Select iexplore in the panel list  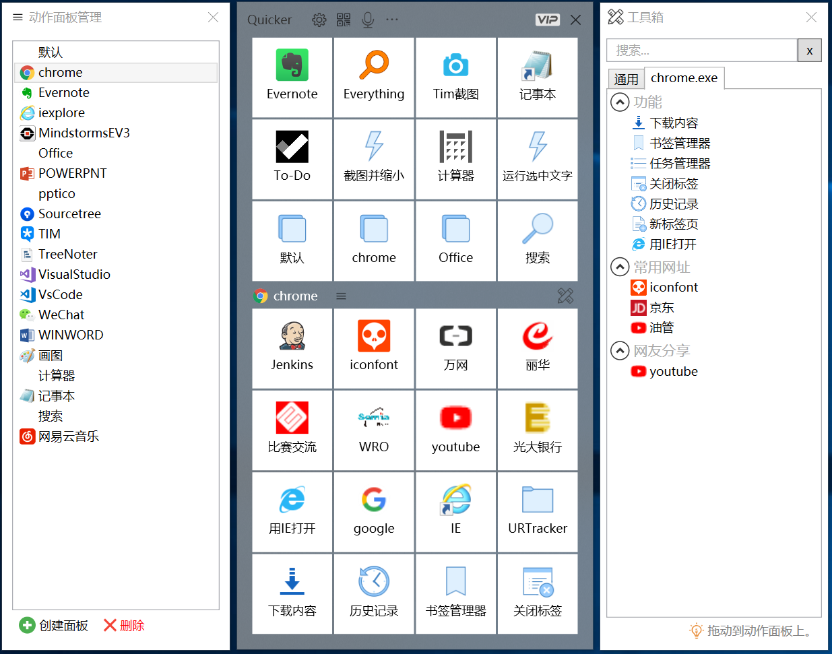(x=116, y=113)
